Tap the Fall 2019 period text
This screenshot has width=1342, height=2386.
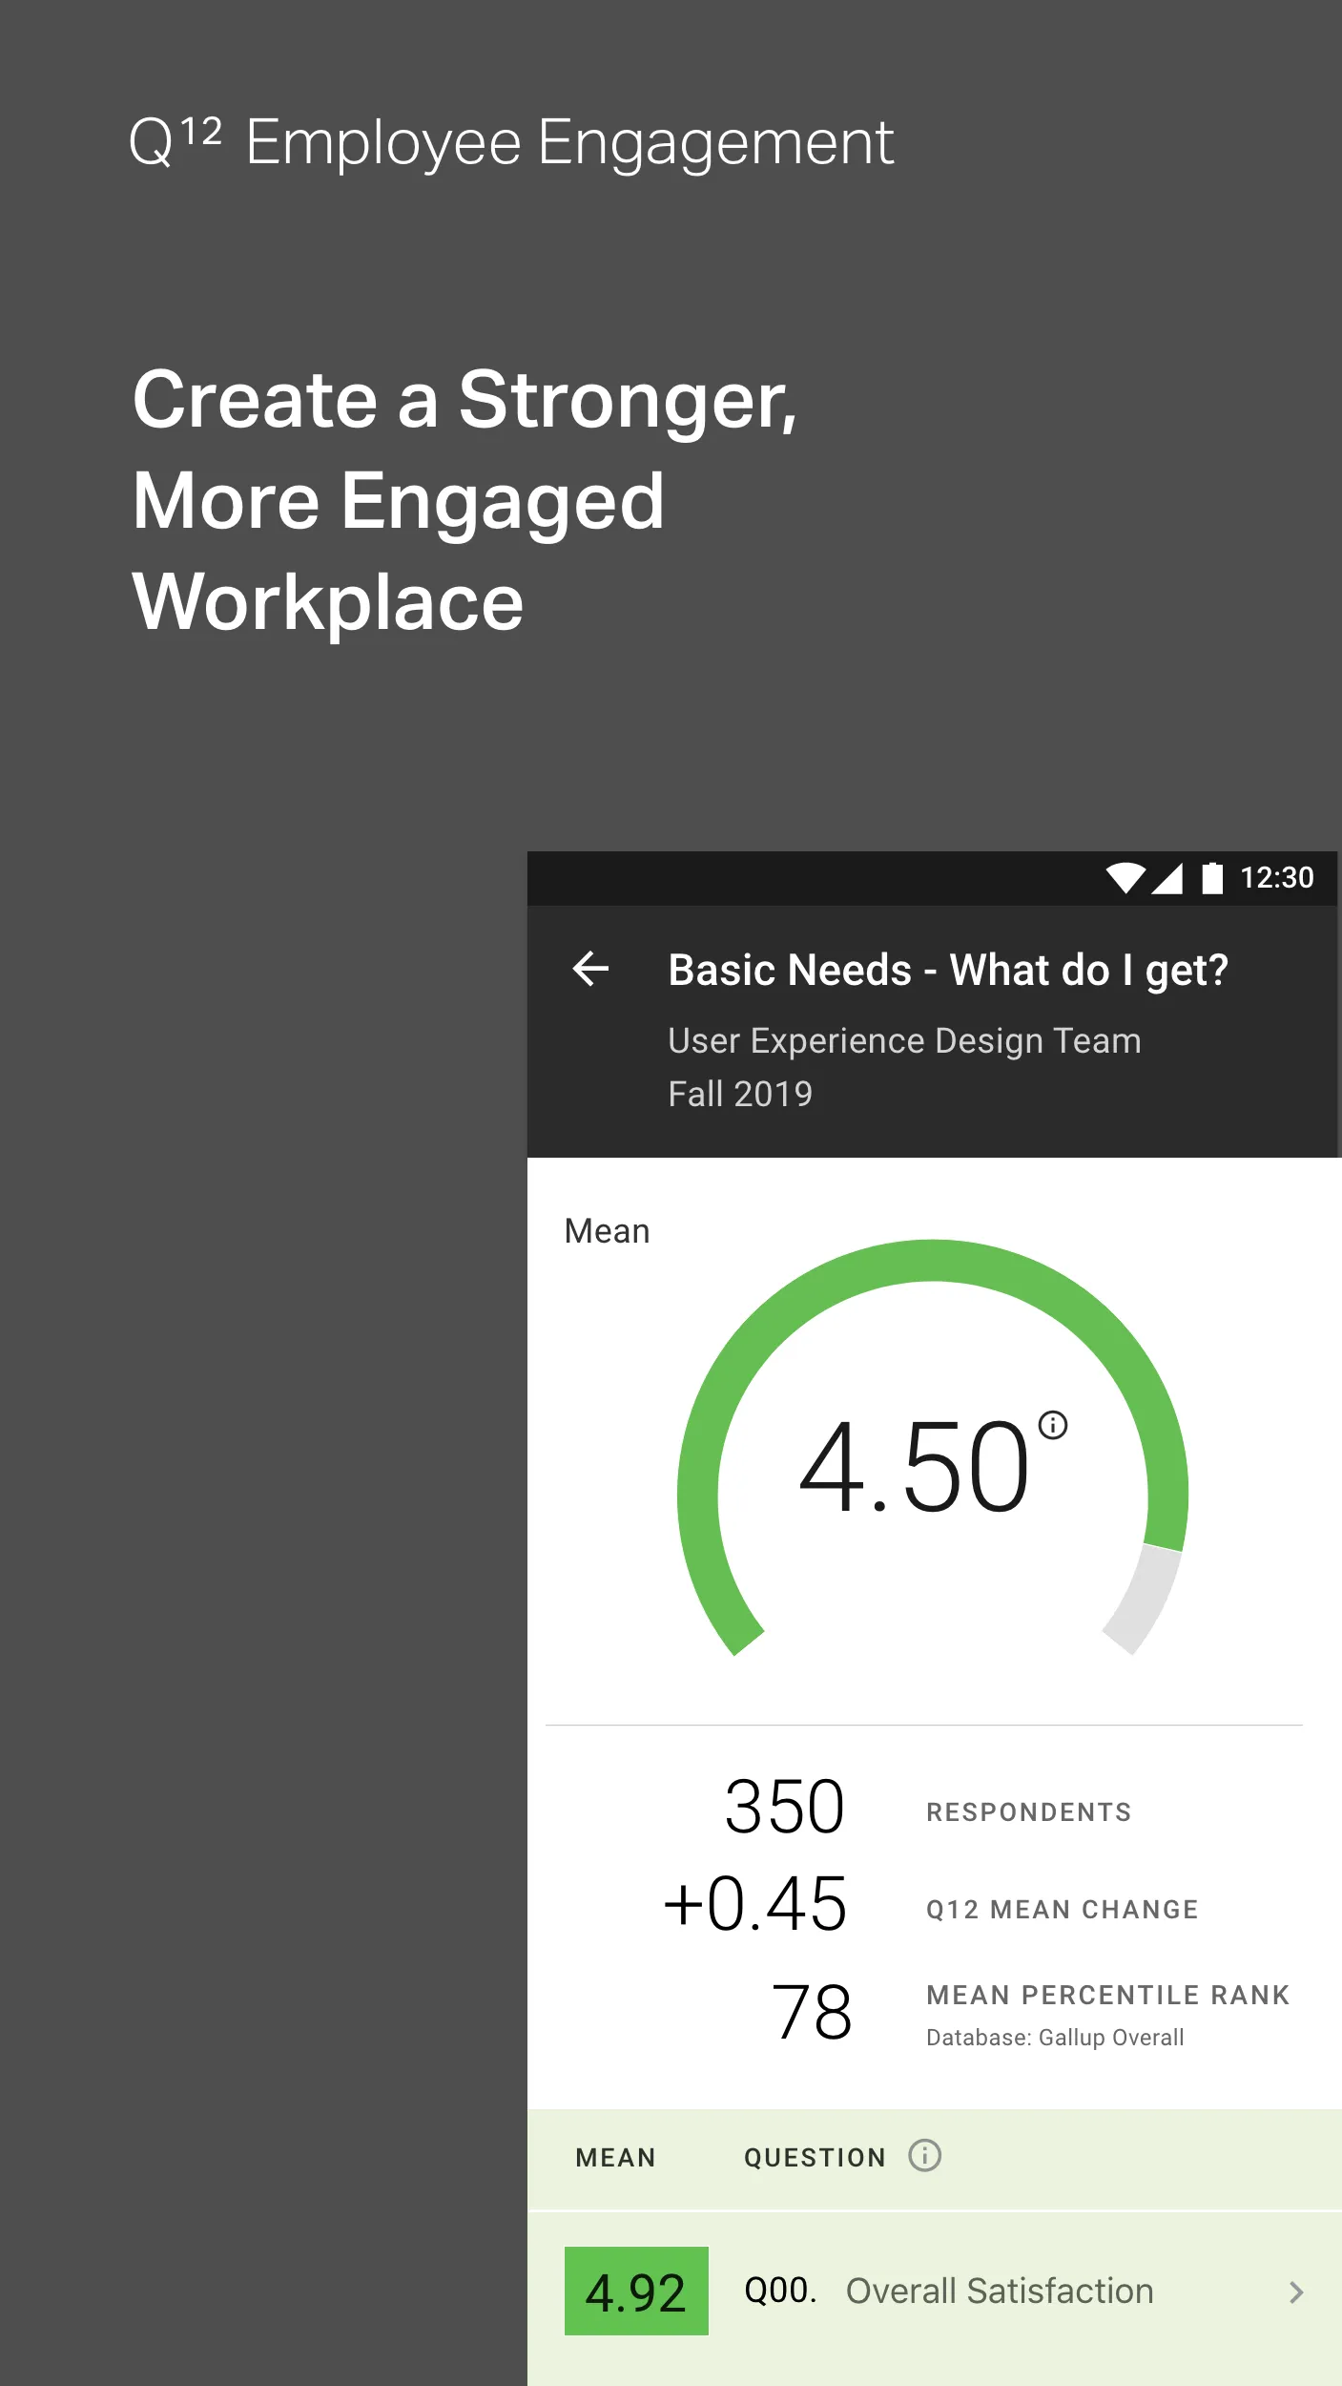(740, 1094)
